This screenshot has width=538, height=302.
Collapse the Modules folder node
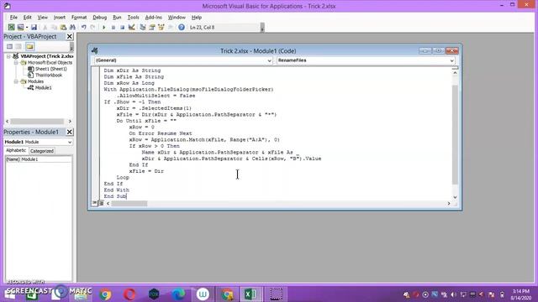(x=16, y=81)
